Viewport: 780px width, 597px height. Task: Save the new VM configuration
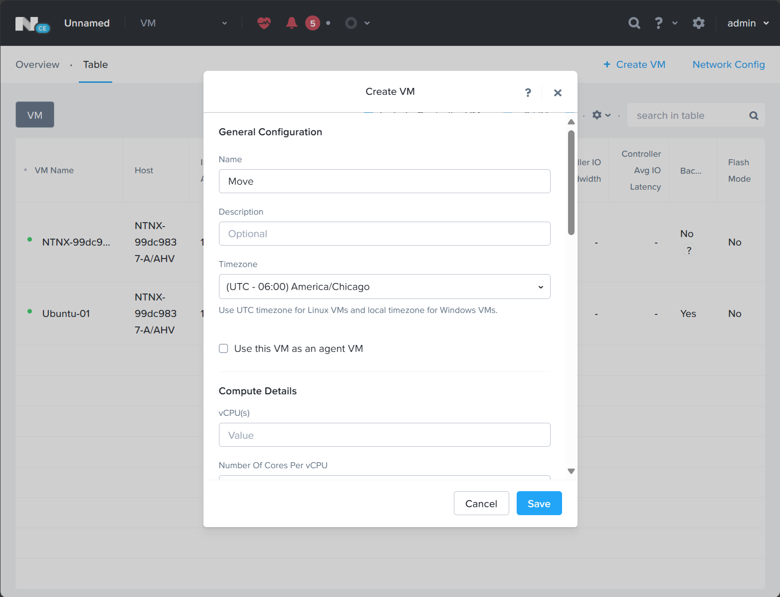click(x=539, y=503)
